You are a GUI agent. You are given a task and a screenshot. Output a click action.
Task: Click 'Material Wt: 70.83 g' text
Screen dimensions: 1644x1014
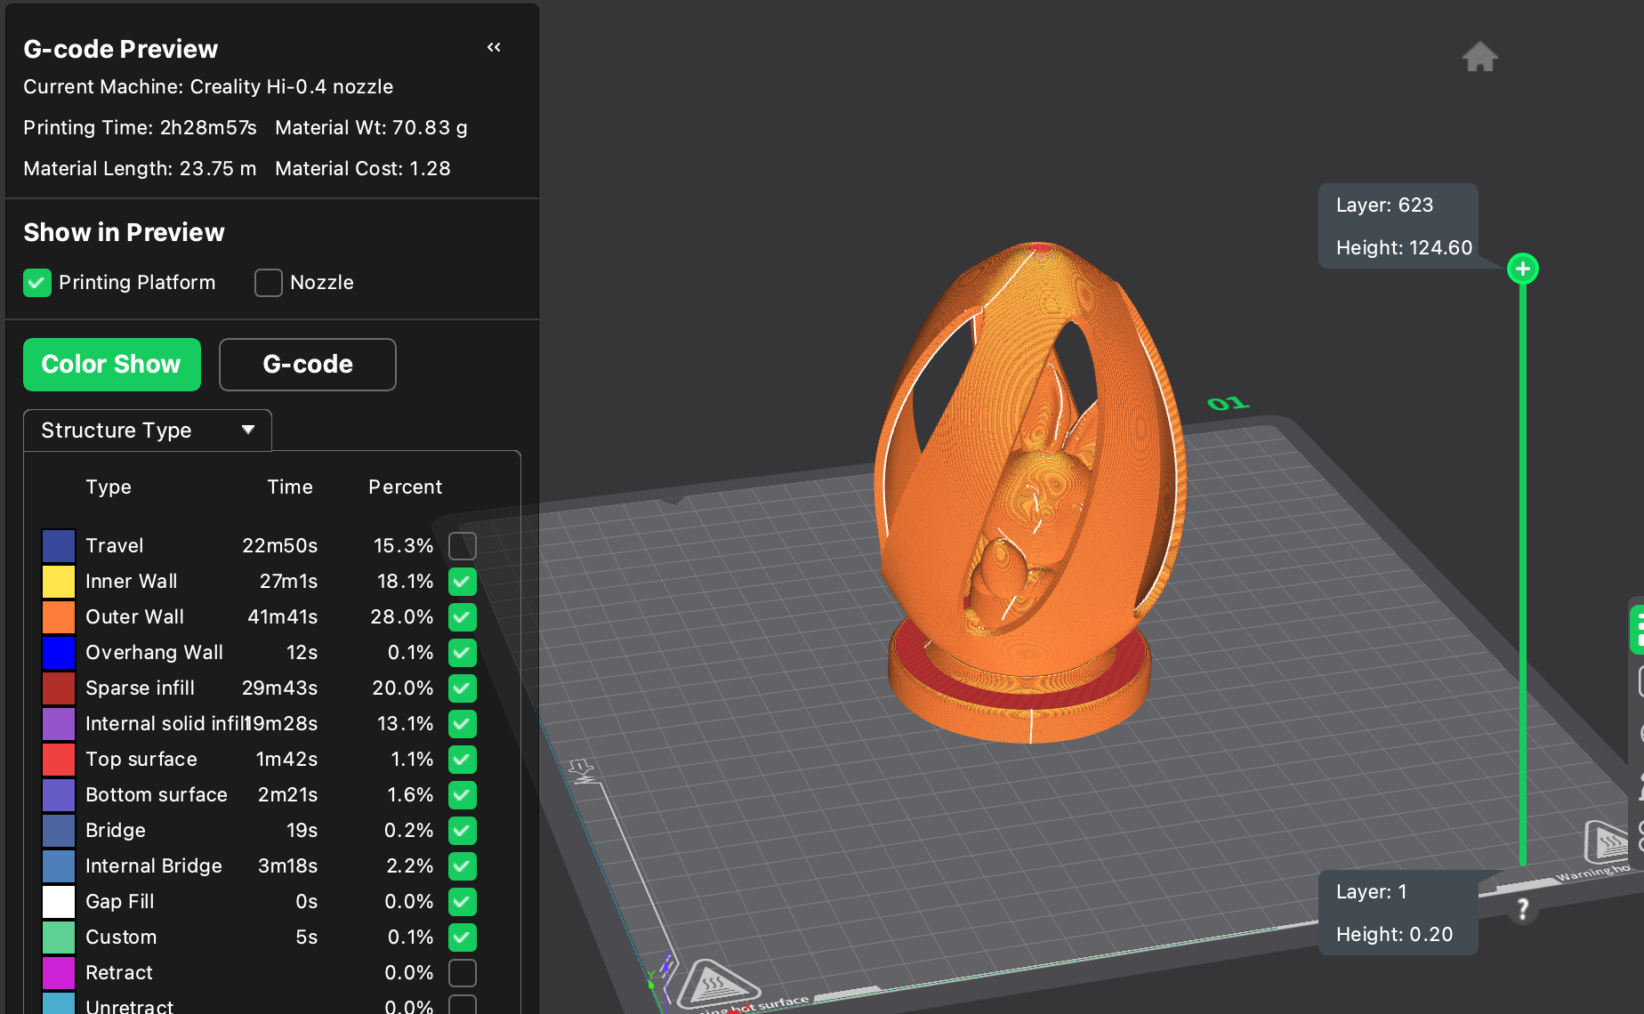[x=371, y=128]
